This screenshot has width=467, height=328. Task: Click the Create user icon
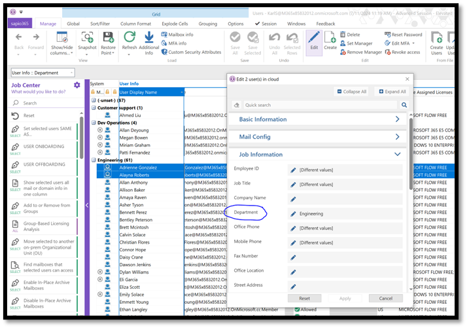[330, 37]
